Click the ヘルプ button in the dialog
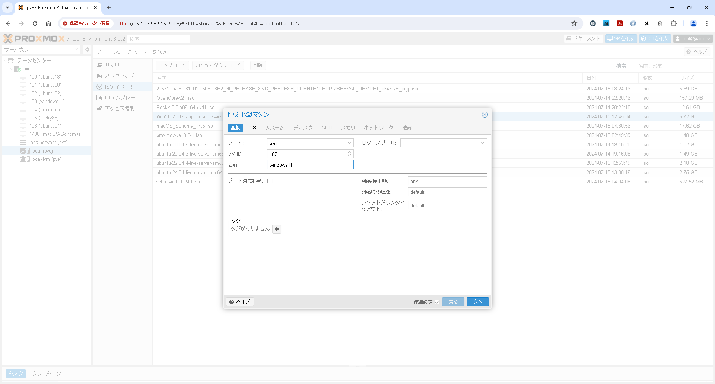This screenshot has width=715, height=384. point(240,302)
